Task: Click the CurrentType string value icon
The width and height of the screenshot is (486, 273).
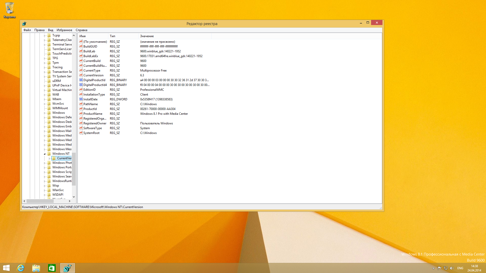Action: [81, 70]
